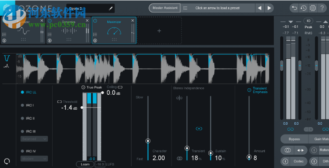Click the Ceiling 0.0 dB value
This screenshot has height=168, width=329.
pos(113,93)
